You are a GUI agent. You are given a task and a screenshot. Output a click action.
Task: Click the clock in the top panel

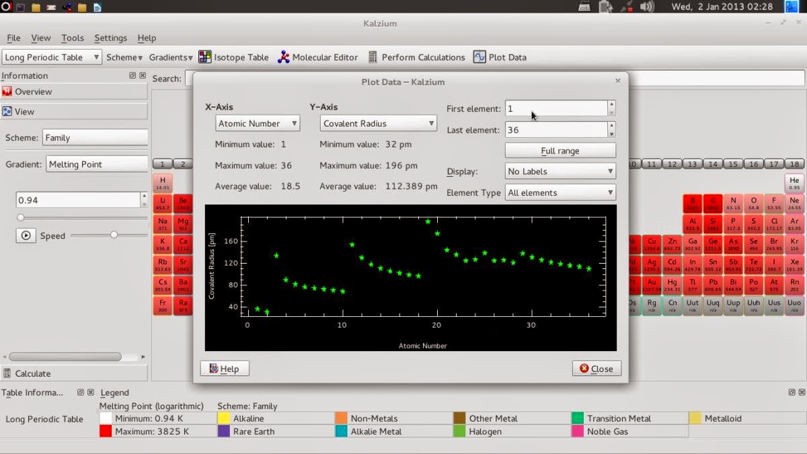722,7
